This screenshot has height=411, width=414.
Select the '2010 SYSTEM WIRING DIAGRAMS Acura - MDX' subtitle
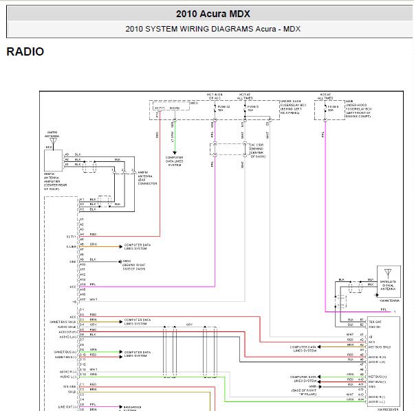[x=213, y=29]
